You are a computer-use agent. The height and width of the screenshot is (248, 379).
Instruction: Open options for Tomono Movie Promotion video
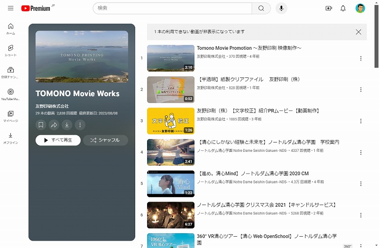pos(361,58)
